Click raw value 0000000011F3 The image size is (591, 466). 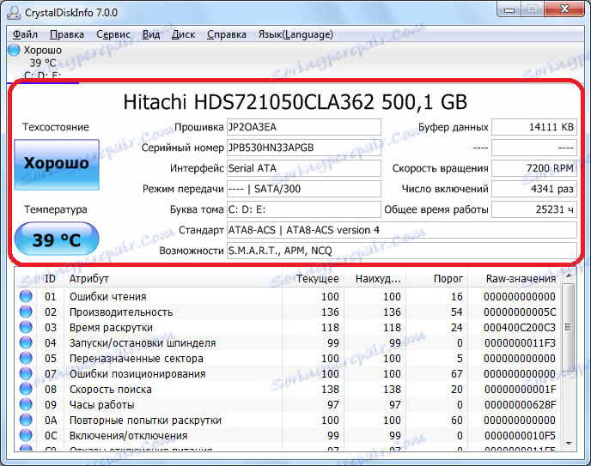[520, 343]
